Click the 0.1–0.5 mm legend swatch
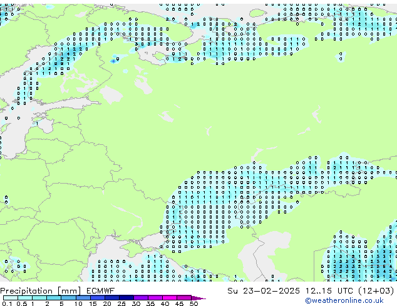397x306 pixels. coord(11,298)
